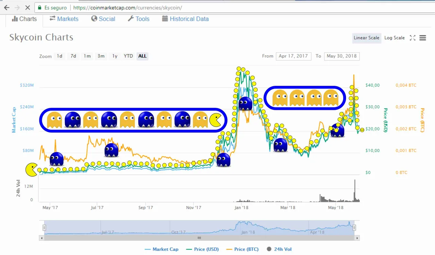The width and height of the screenshot is (435, 255).
Task: Click the green secure padlock icon
Action: (40, 7)
